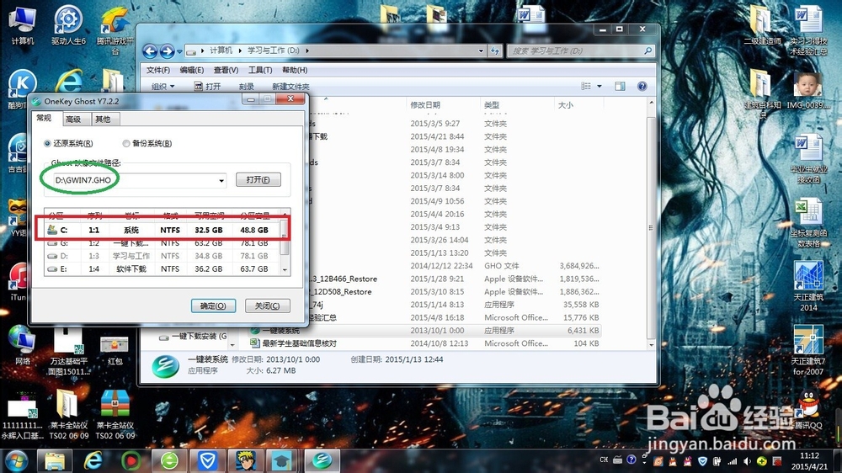Select the 还原系统 restore radio button
The image size is (842, 473).
pos(48,143)
